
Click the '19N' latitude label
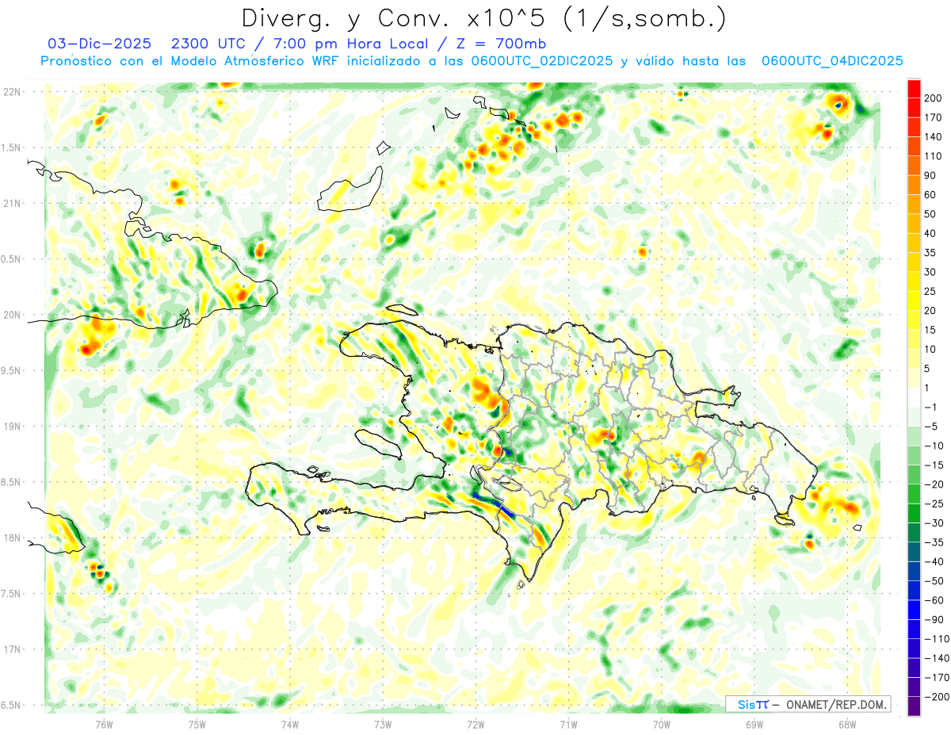point(12,427)
